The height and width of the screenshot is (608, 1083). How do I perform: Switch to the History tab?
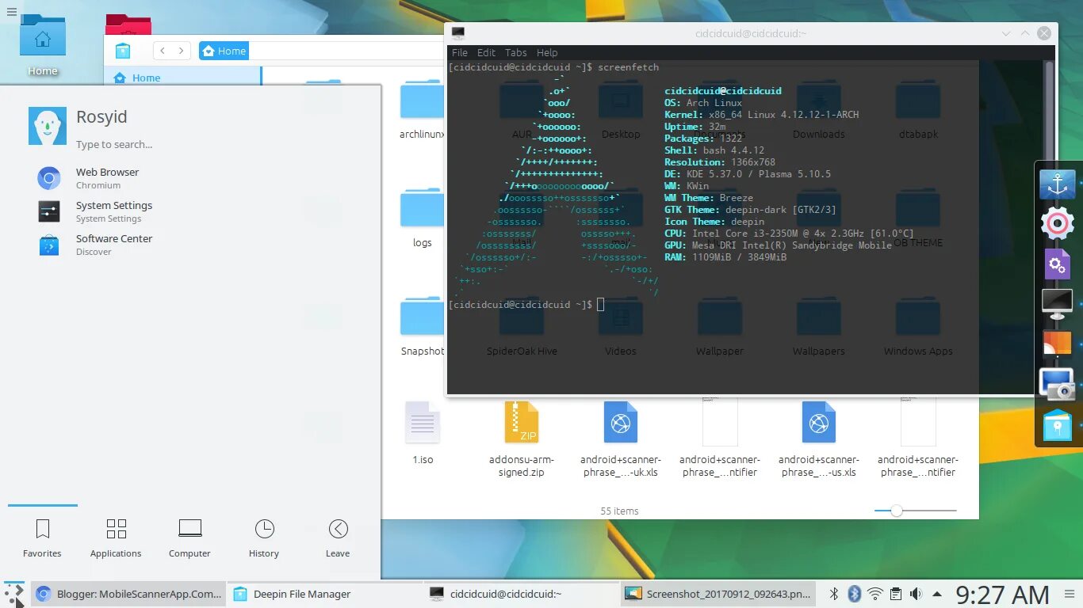(264, 538)
